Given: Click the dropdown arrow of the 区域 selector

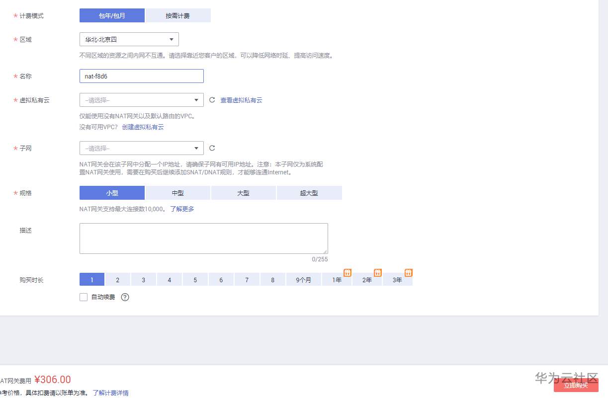Looking at the screenshot, I should (x=171, y=39).
